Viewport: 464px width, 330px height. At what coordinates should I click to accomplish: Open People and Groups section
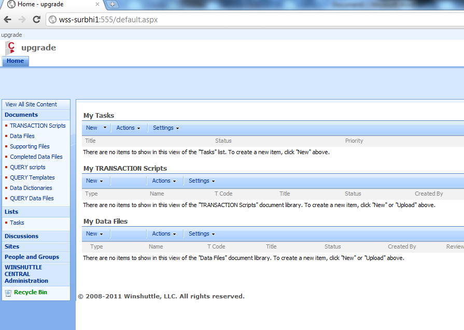click(32, 257)
